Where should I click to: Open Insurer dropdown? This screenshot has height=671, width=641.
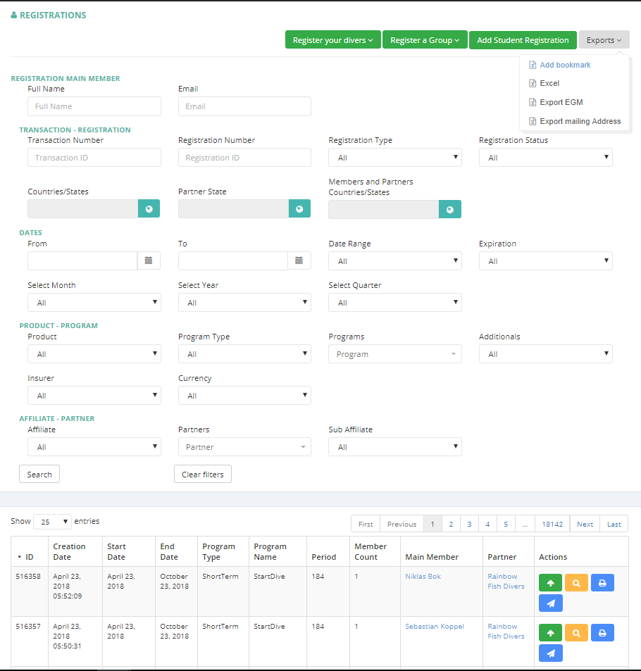(94, 396)
